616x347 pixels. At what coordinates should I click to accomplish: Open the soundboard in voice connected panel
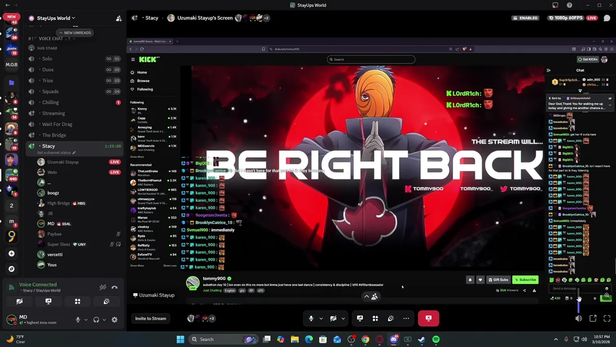click(106, 301)
